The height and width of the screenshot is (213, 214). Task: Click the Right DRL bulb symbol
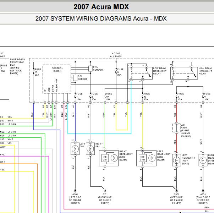[90, 149]
